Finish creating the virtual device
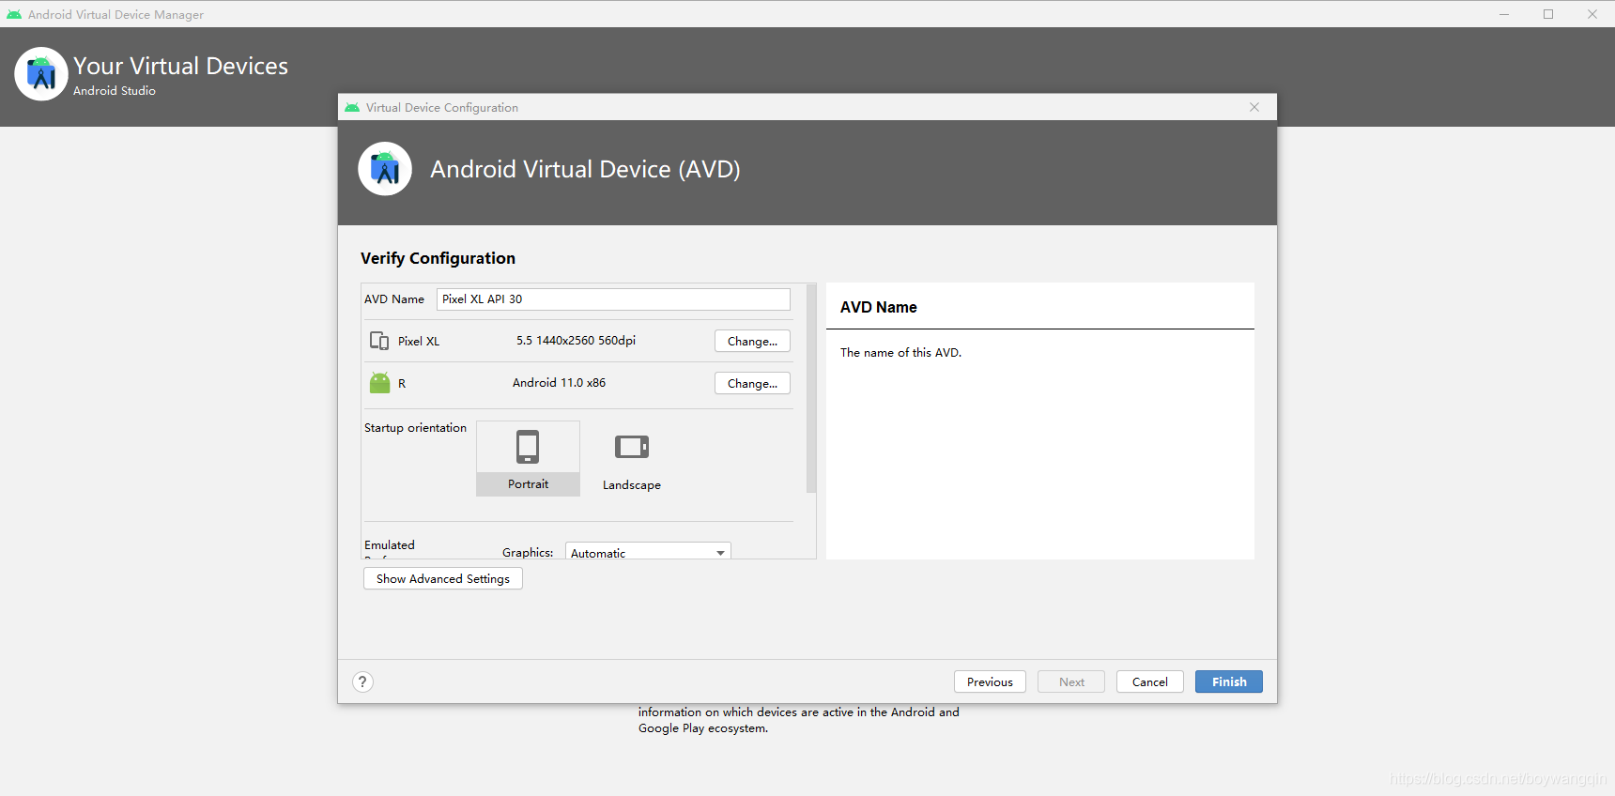Image resolution: width=1615 pixels, height=796 pixels. point(1229,681)
